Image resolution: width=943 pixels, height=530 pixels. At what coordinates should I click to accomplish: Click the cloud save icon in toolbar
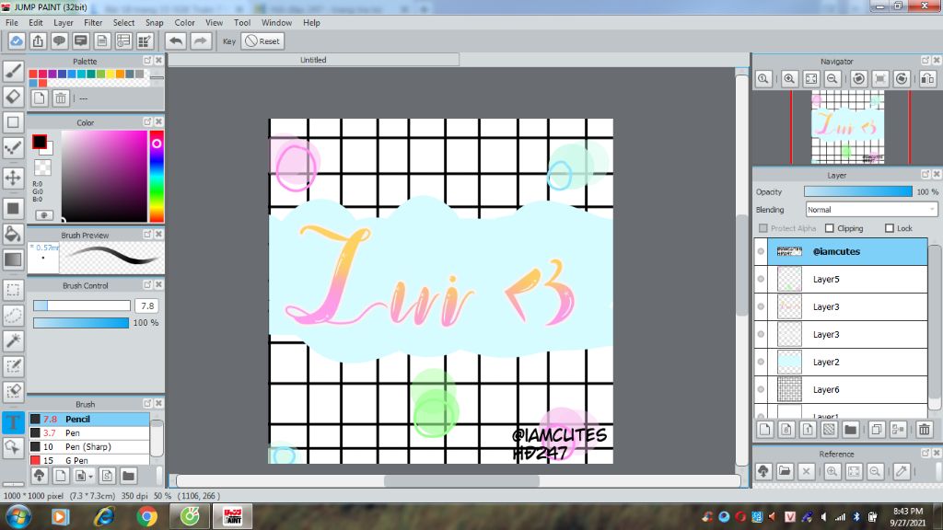pos(17,40)
